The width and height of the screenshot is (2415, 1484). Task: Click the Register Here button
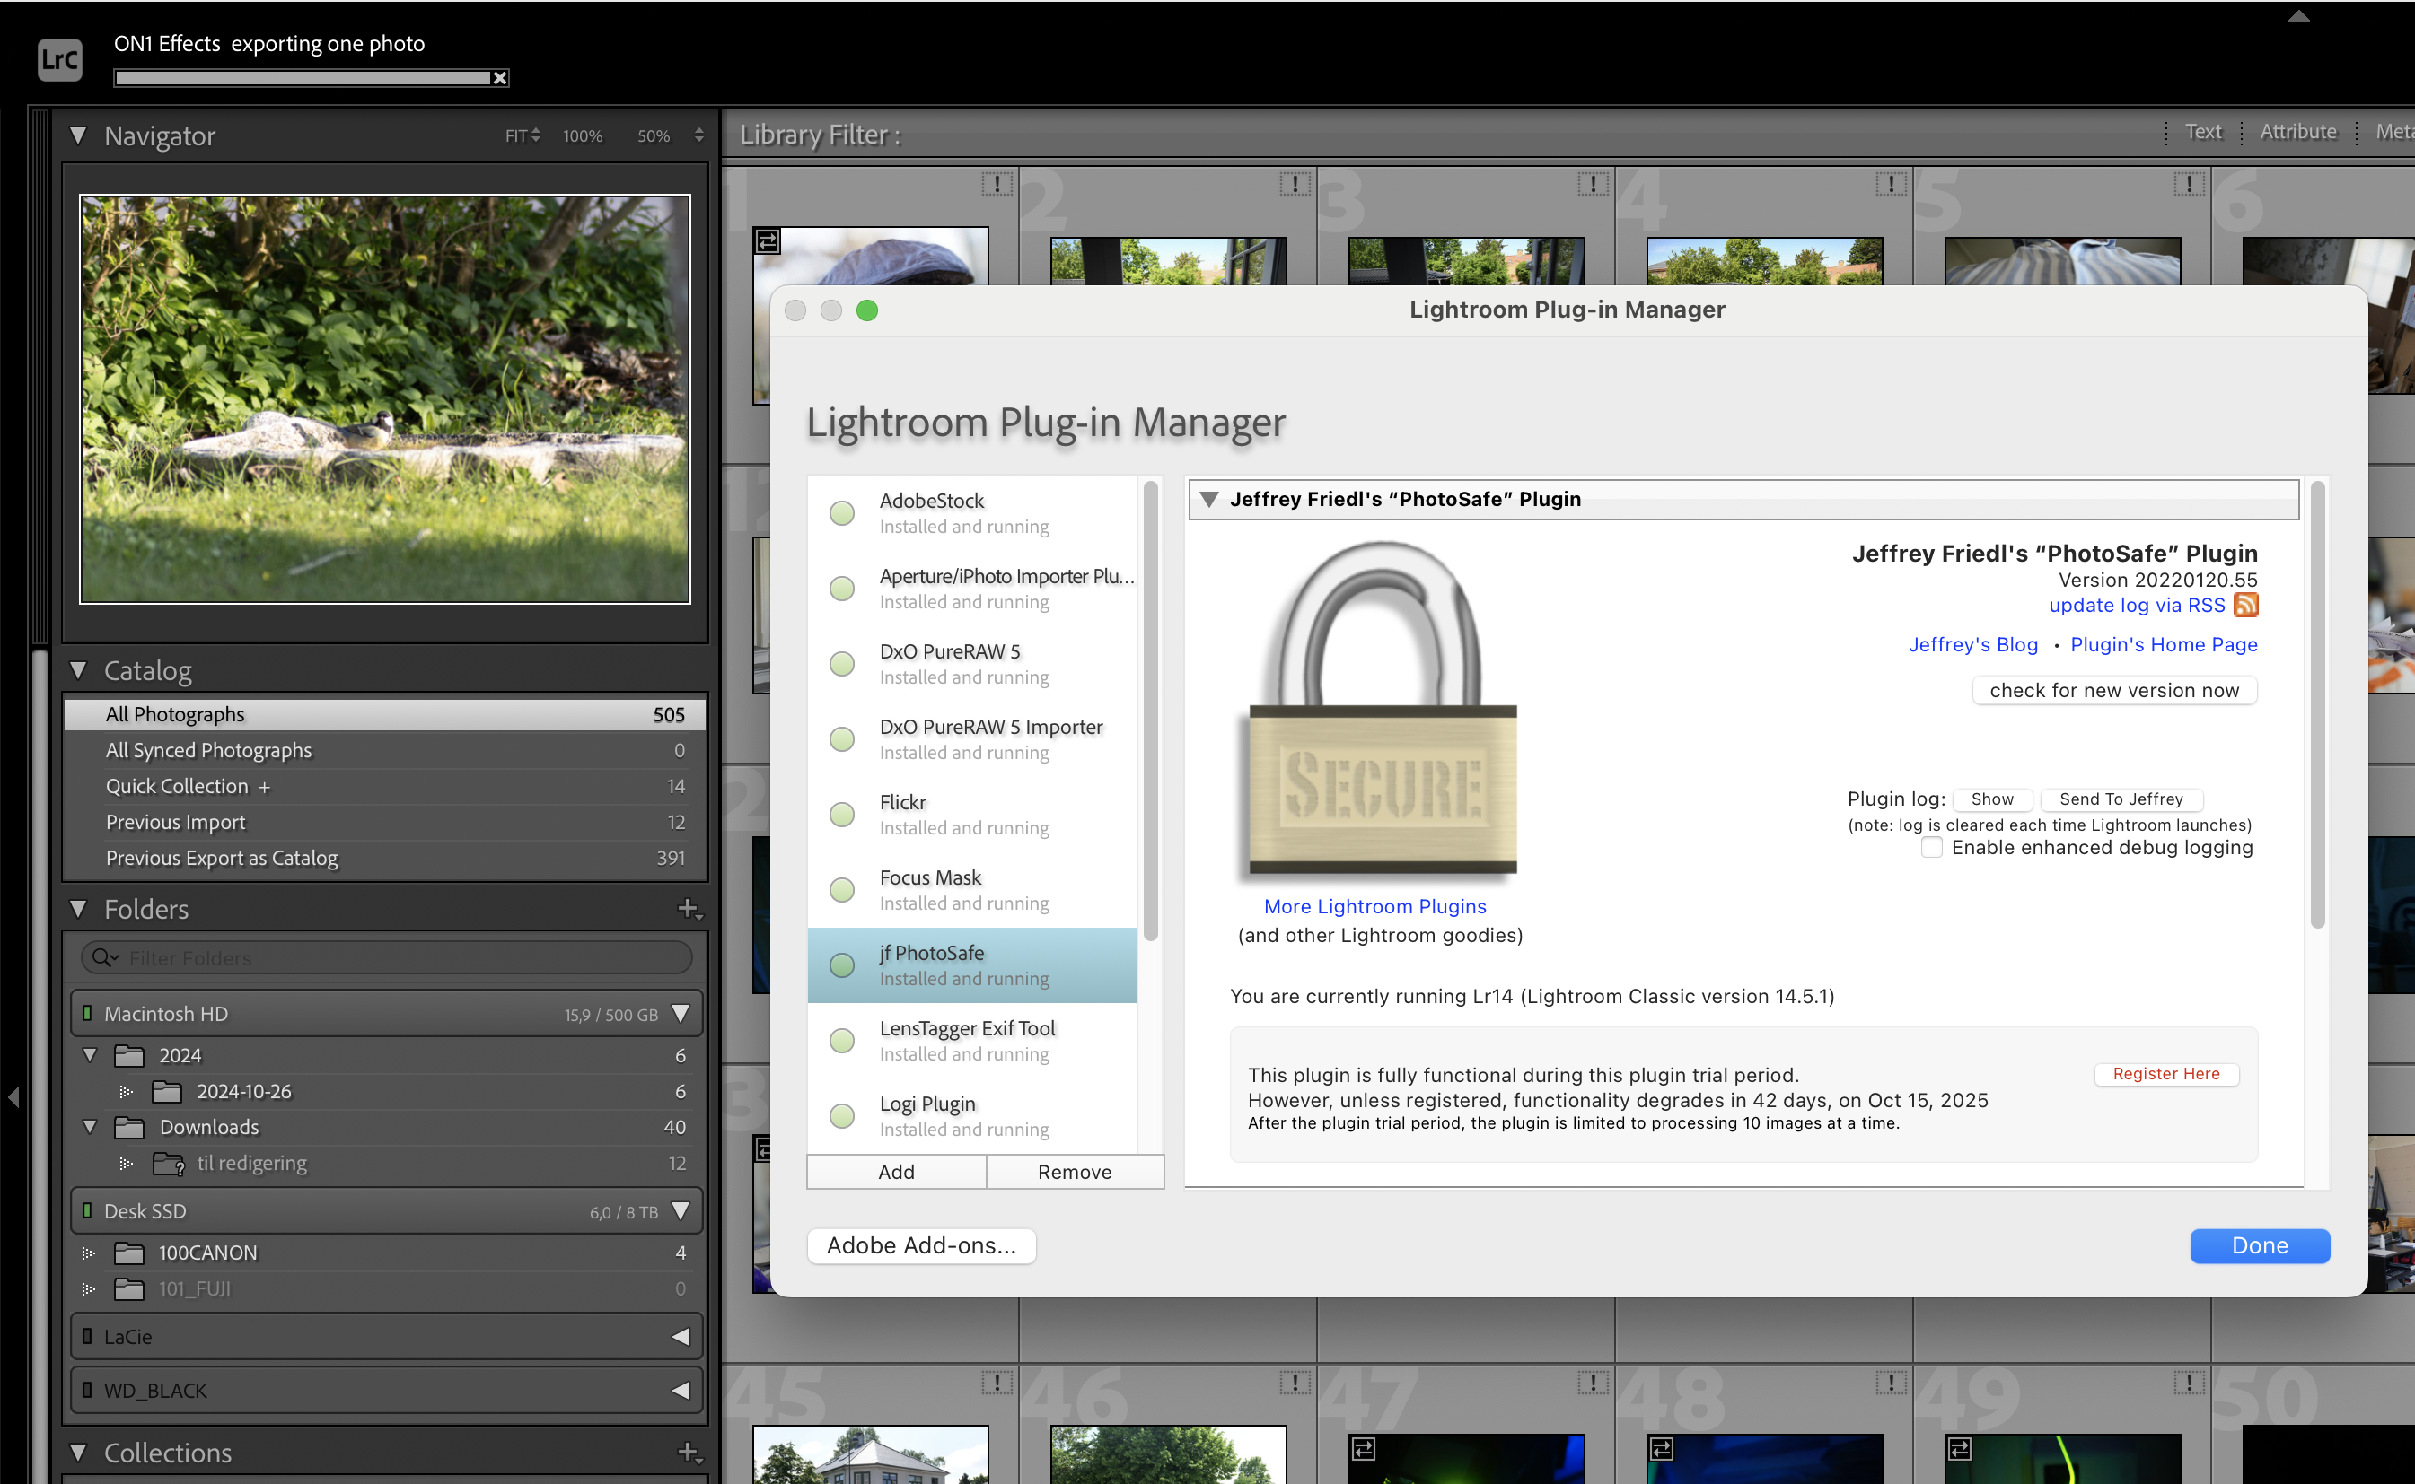(2165, 1074)
